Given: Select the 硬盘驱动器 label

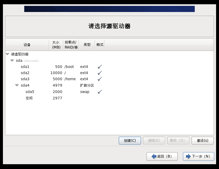Looking at the screenshot, I should tap(20, 54).
